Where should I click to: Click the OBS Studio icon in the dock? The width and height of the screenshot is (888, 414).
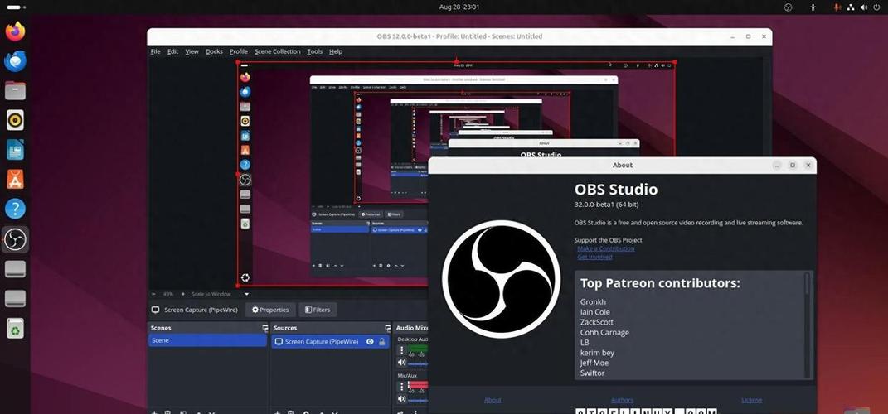pos(15,239)
